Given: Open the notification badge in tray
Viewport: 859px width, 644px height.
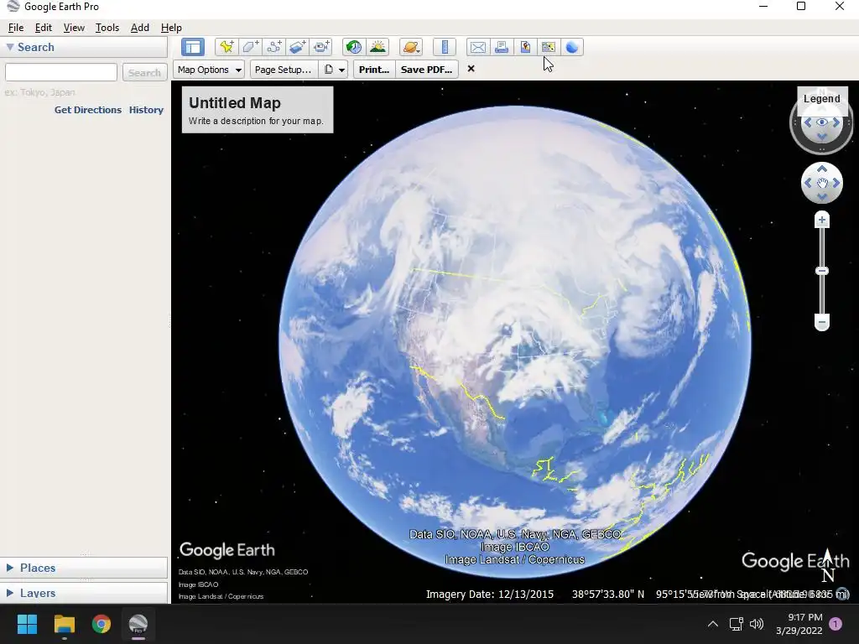Looking at the screenshot, I should tap(836, 624).
